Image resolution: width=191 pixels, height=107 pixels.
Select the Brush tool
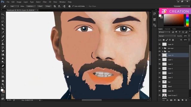pos(3,40)
